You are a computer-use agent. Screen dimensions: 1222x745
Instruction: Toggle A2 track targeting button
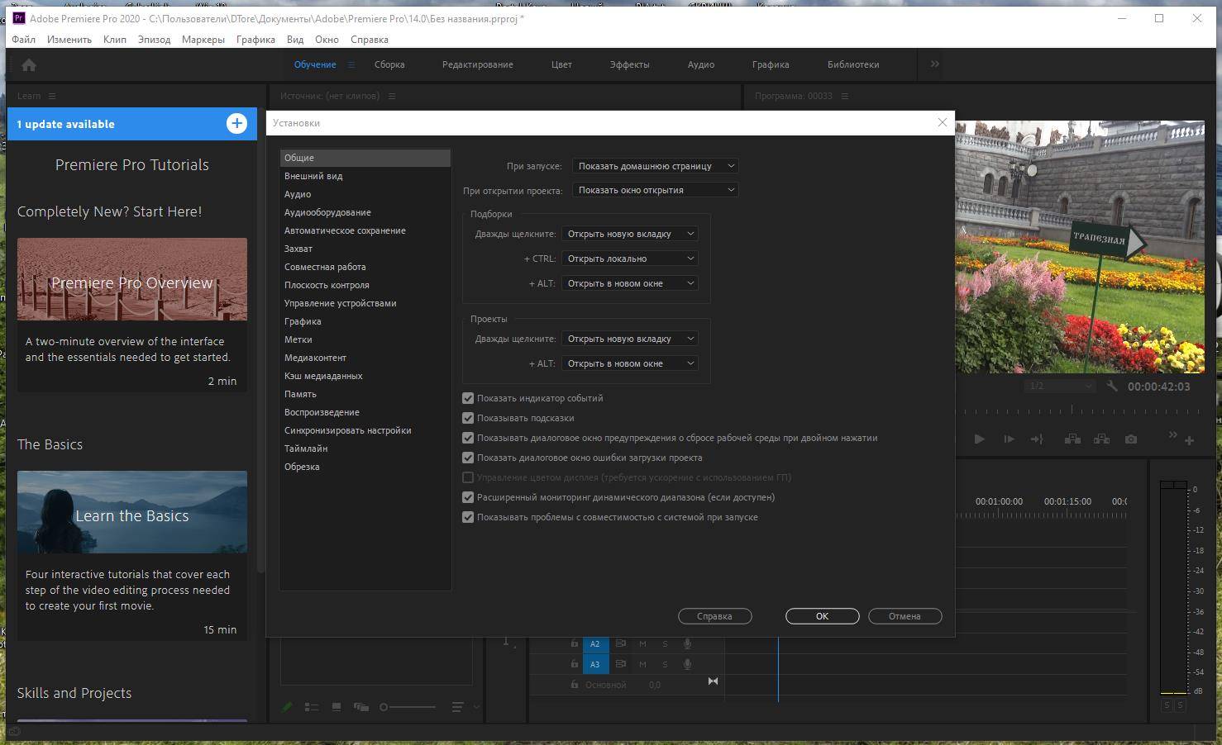594,643
